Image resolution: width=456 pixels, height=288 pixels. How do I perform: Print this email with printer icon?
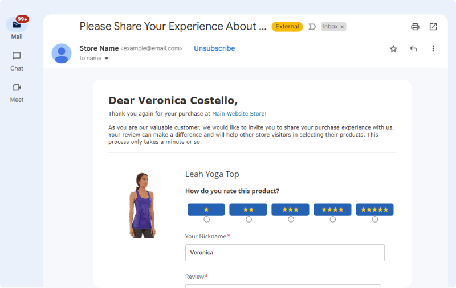click(415, 27)
